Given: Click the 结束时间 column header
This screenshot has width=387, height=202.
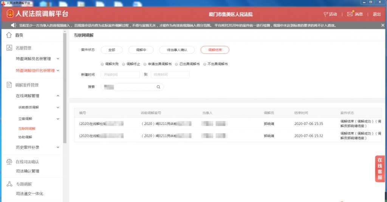Looking at the screenshot, I should 301,113.
